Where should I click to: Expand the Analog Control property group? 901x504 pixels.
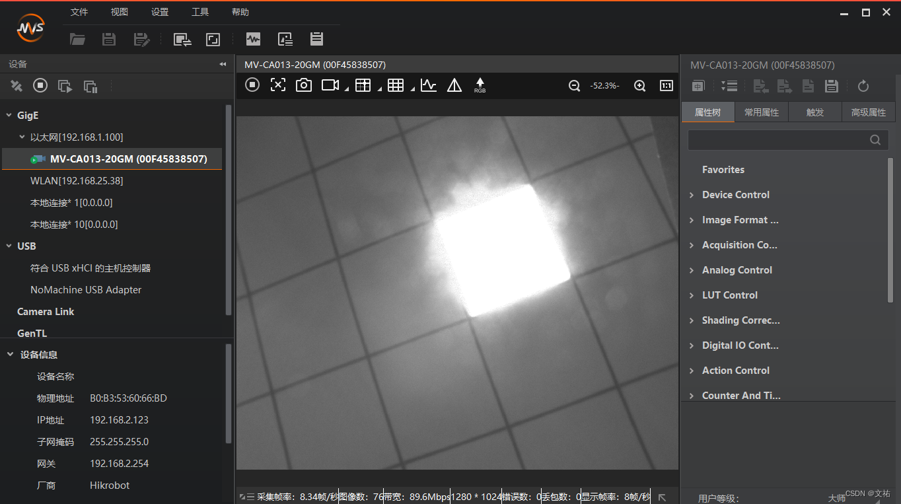692,270
